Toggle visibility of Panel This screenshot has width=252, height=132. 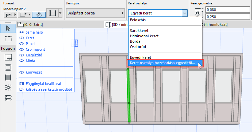(22, 44)
